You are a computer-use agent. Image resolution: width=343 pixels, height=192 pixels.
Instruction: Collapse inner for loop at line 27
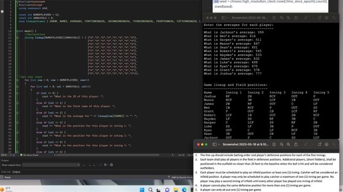pos(18,87)
